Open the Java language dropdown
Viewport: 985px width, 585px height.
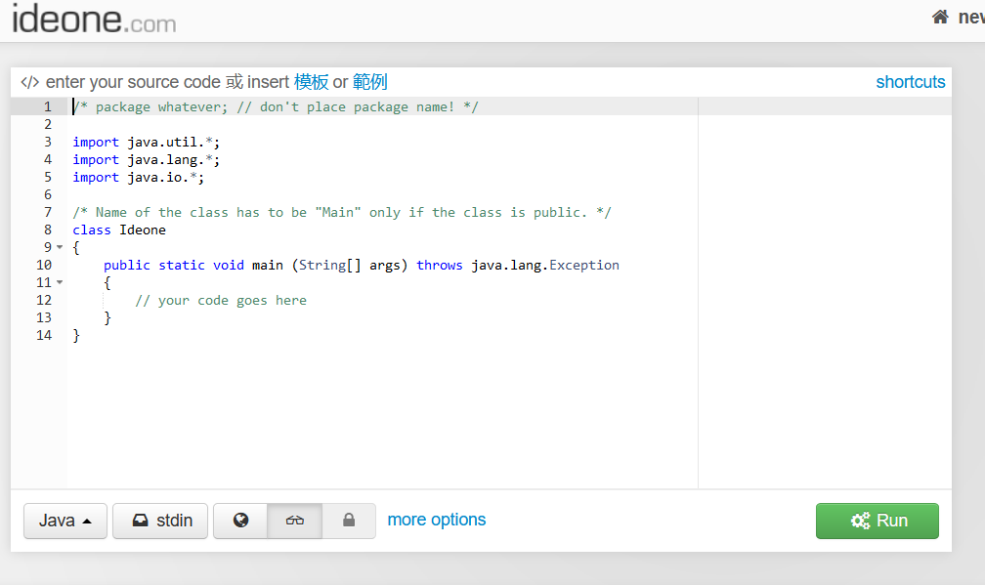pos(65,521)
